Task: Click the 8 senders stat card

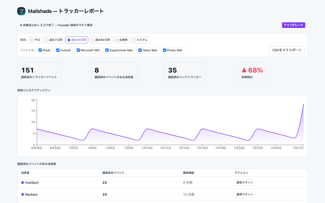Action: (x=114, y=73)
